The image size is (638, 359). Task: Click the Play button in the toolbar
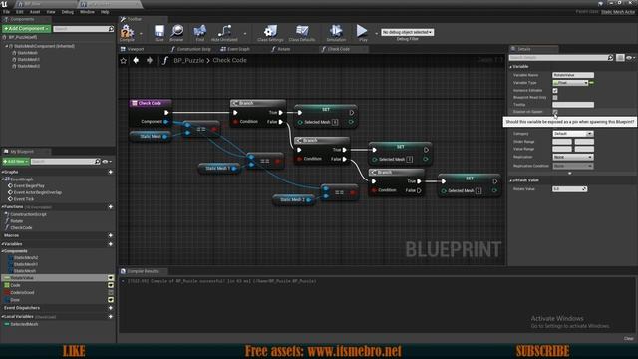click(x=362, y=33)
